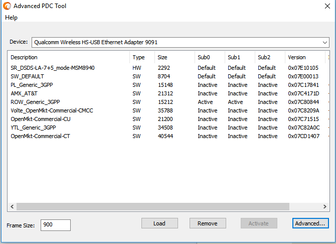Click the scrollbar right arrow
Viewport: 336px width, 244px height.
pos(324,207)
